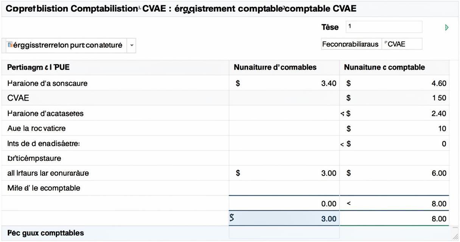460x242 pixels.
Task: Click the Tése input field
Action: tap(384, 27)
